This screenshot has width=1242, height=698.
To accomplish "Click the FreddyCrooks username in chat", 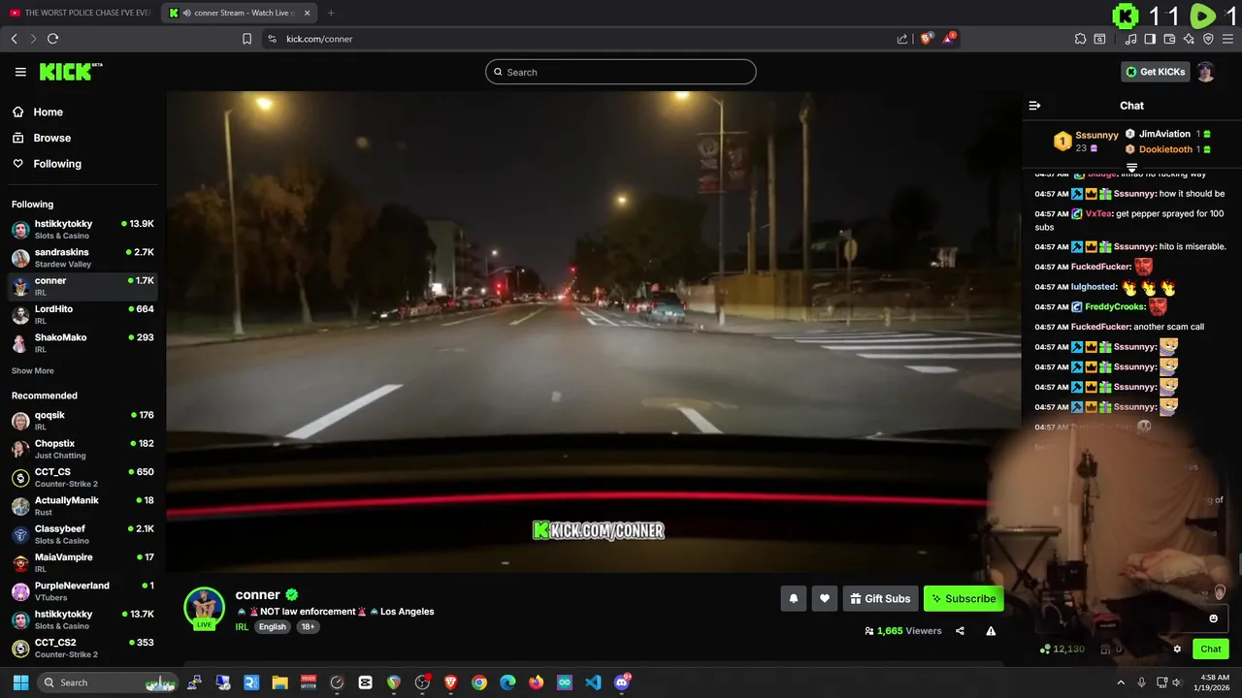I will click(1115, 306).
